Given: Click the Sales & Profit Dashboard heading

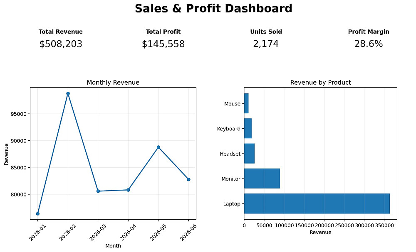Looking at the screenshot, I should (213, 8).
